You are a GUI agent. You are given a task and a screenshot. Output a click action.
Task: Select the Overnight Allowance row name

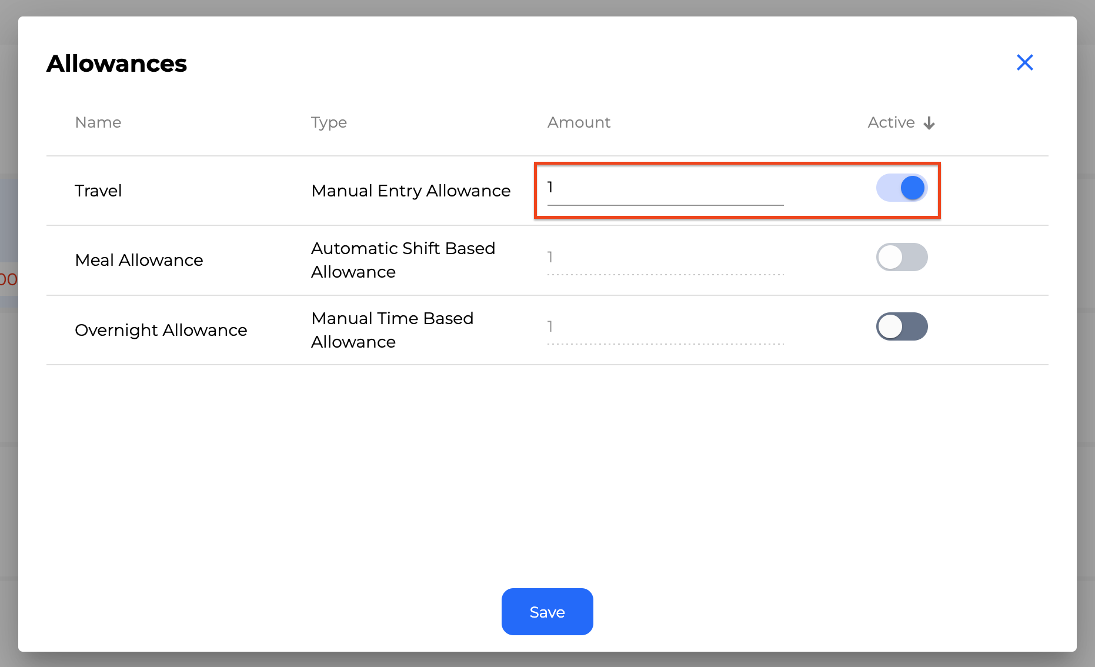161,330
